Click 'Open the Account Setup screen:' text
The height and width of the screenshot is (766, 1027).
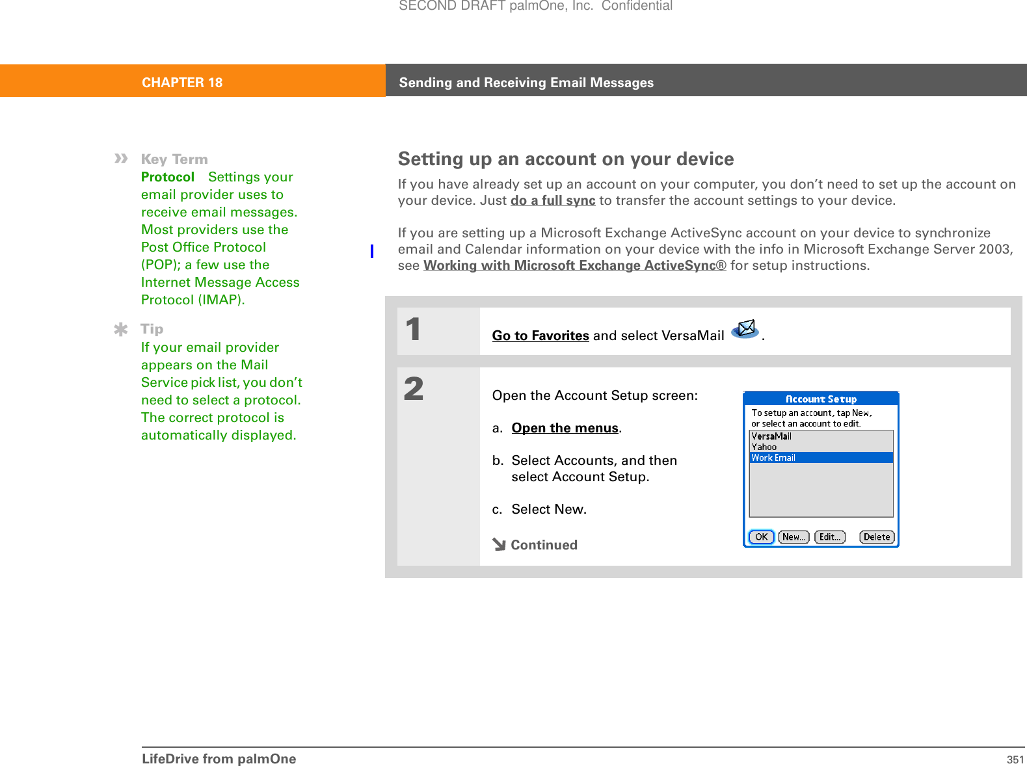pyautogui.click(x=595, y=395)
